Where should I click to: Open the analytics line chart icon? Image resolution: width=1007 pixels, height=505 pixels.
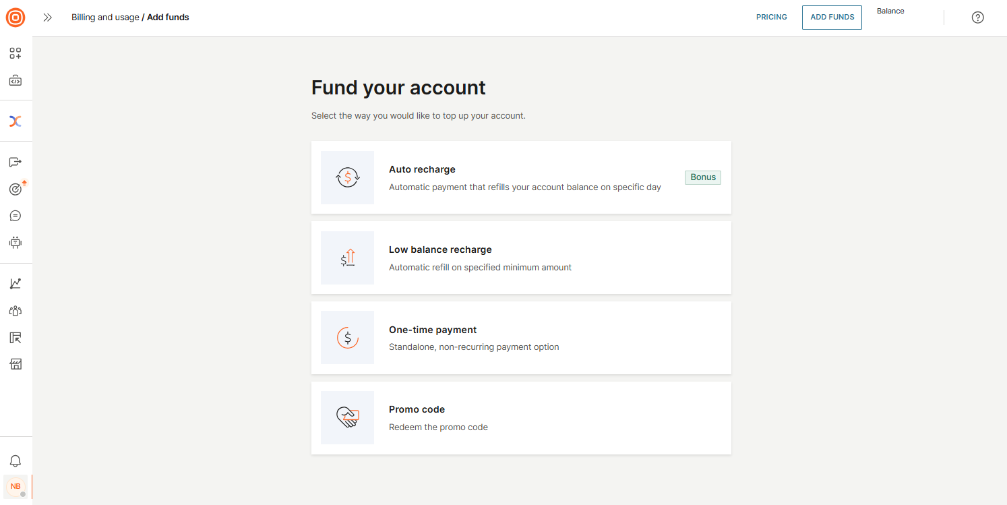16,284
